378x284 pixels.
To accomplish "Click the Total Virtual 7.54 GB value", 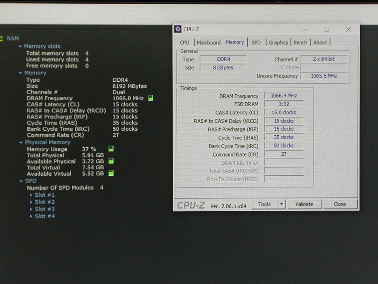I will [93, 167].
